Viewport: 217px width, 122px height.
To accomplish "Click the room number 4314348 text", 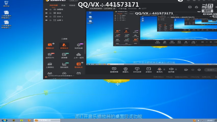I will (x=132, y=8).
